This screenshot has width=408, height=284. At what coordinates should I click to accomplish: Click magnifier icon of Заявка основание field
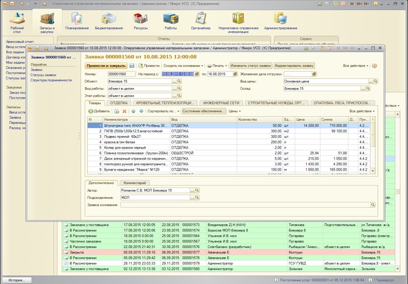click(373, 205)
